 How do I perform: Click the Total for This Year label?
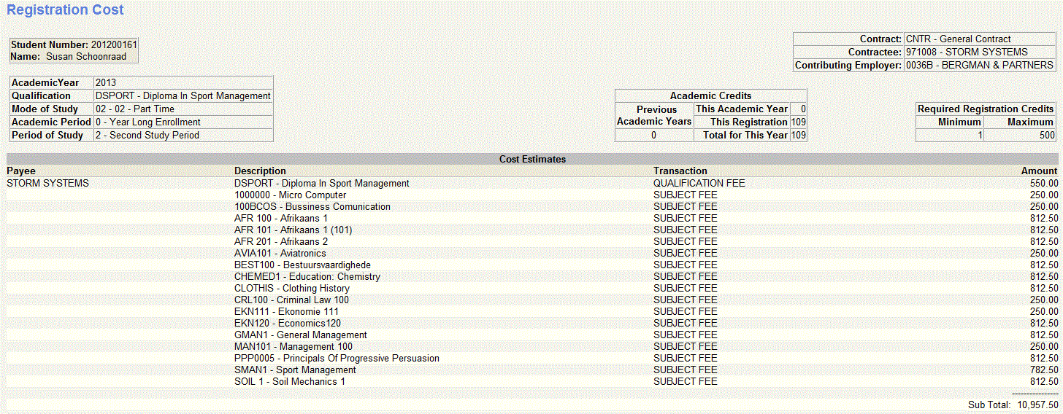coord(745,136)
